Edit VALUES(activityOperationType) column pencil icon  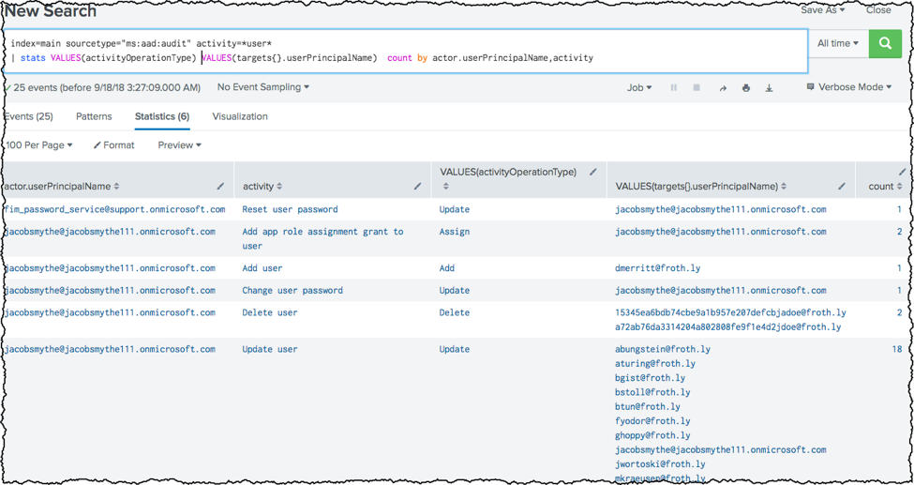tap(592, 172)
